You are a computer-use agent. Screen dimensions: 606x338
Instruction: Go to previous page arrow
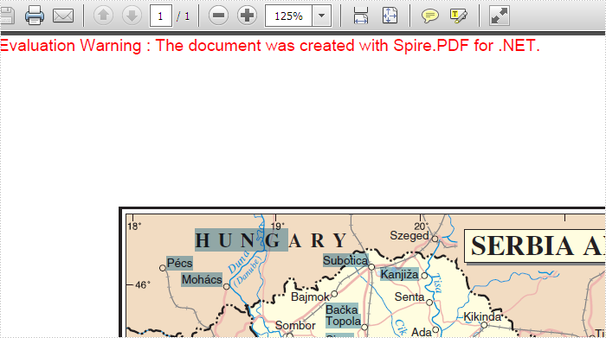pyautogui.click(x=103, y=16)
